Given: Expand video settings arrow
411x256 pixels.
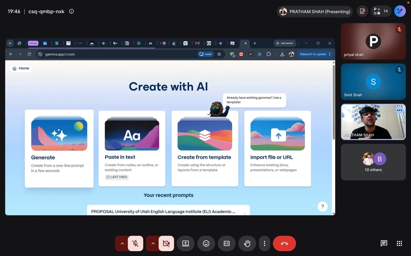Looking at the screenshot, I should click(x=153, y=243).
